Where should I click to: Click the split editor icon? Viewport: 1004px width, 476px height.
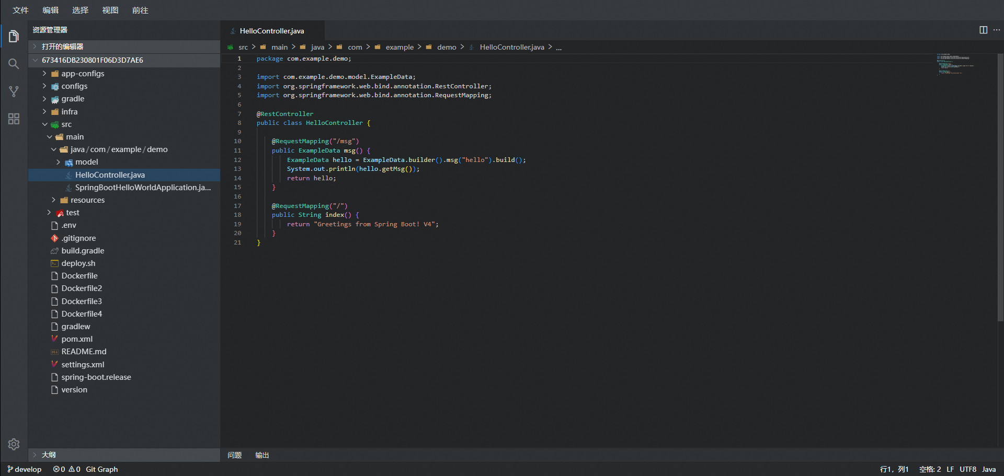click(x=983, y=30)
